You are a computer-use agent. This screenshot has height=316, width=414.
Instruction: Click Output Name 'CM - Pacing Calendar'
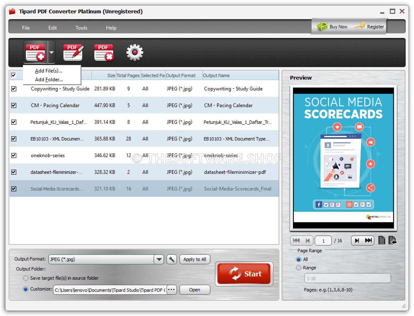(x=228, y=106)
